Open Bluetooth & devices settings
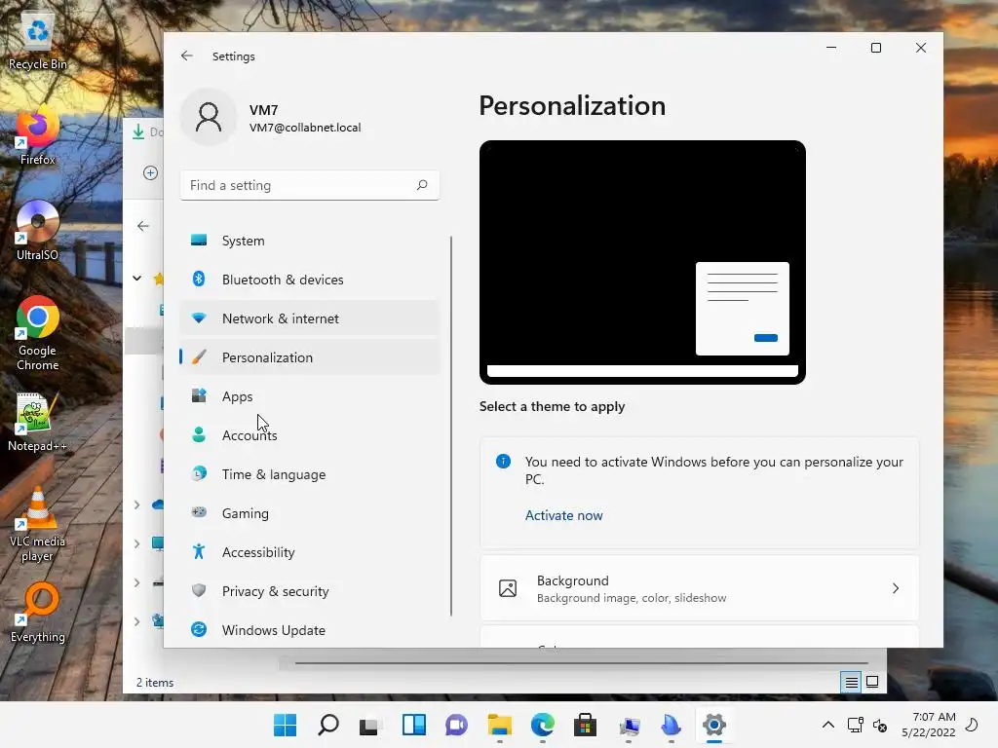Viewport: 998px width, 748px height. [309, 280]
